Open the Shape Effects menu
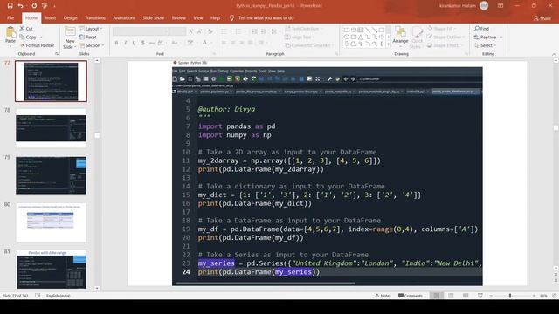The height and width of the screenshot is (314, 559). [445, 45]
